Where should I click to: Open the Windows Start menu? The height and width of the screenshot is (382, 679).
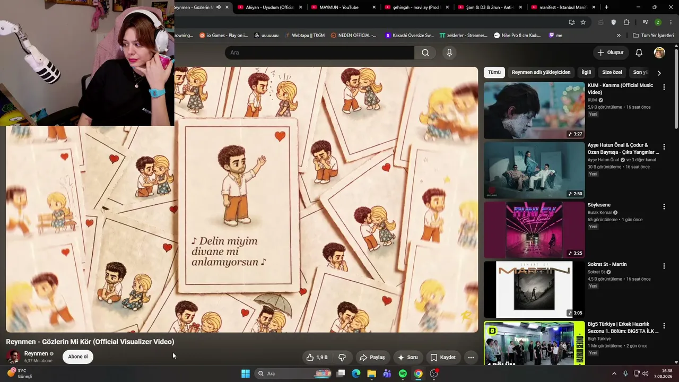(x=246, y=374)
